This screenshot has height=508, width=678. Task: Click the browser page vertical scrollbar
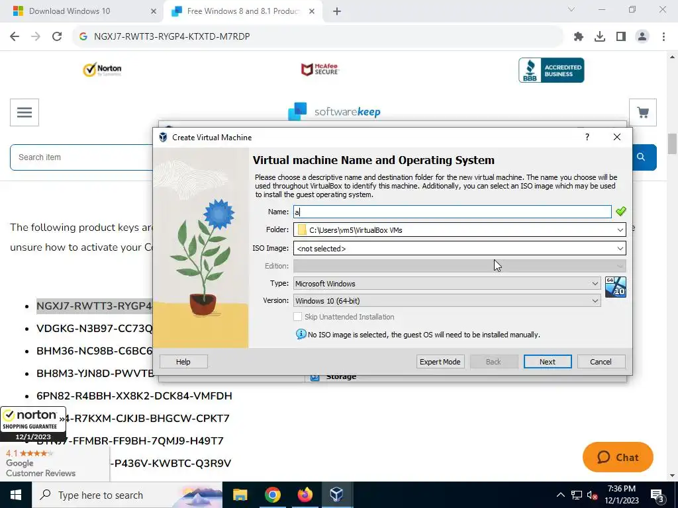click(x=673, y=144)
